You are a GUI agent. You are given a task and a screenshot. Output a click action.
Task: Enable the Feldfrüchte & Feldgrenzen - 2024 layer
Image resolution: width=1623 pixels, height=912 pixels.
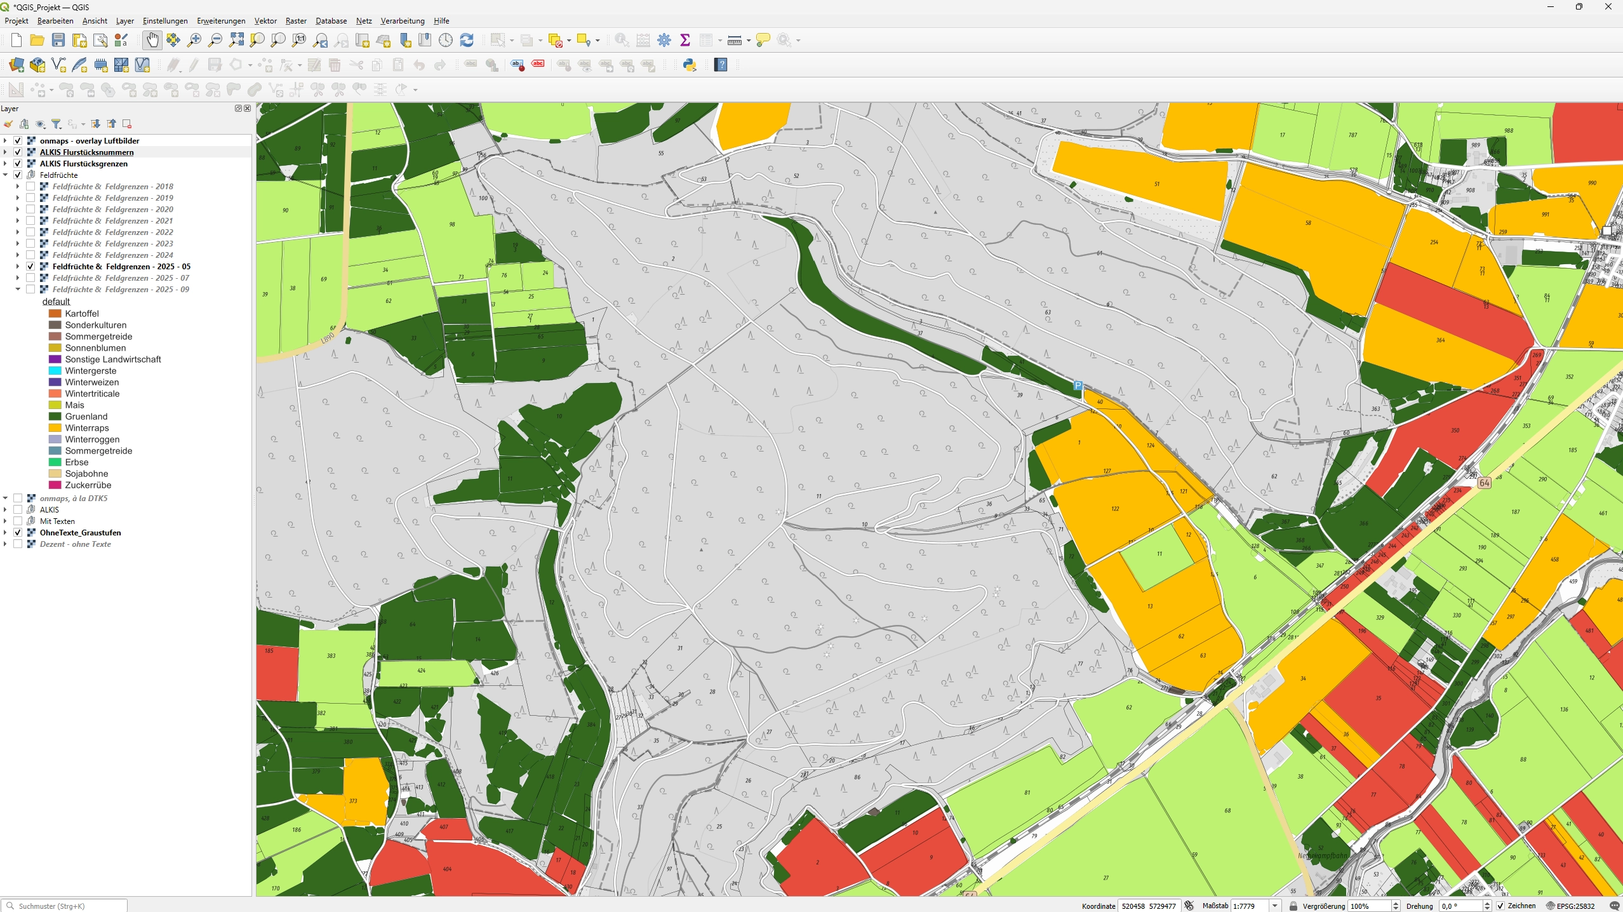(x=30, y=255)
